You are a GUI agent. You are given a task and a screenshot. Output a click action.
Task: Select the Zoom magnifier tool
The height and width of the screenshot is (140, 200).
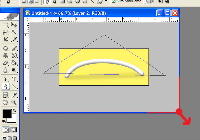pyautogui.click(x=14, y=103)
